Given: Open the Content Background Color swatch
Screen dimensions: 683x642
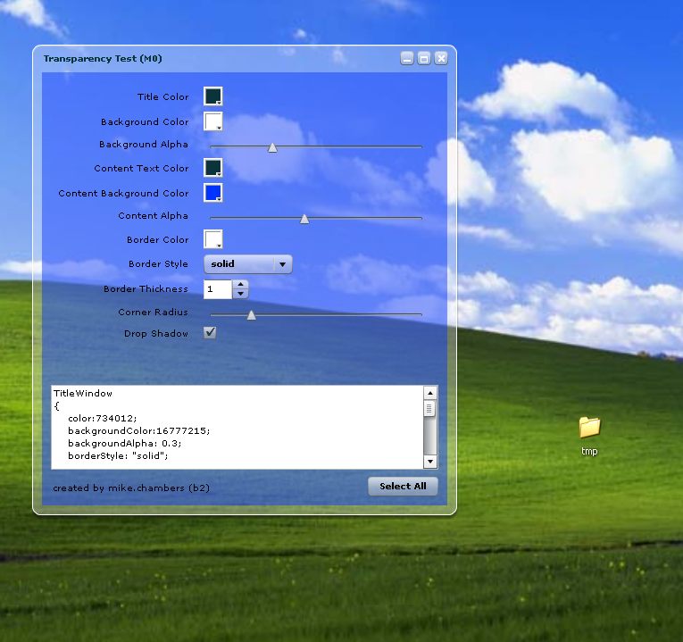Looking at the screenshot, I should [x=212, y=193].
